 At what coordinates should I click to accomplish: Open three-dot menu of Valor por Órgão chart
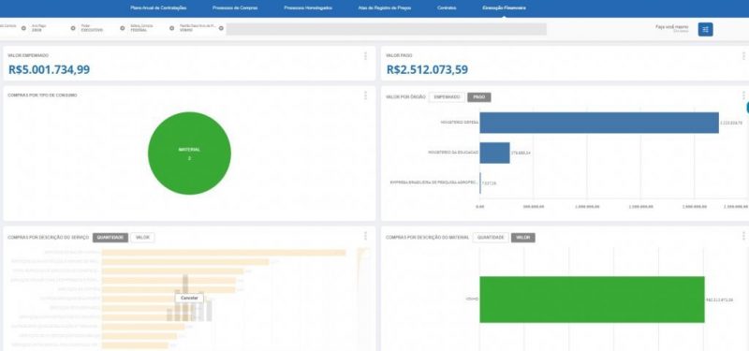pyautogui.click(x=743, y=95)
